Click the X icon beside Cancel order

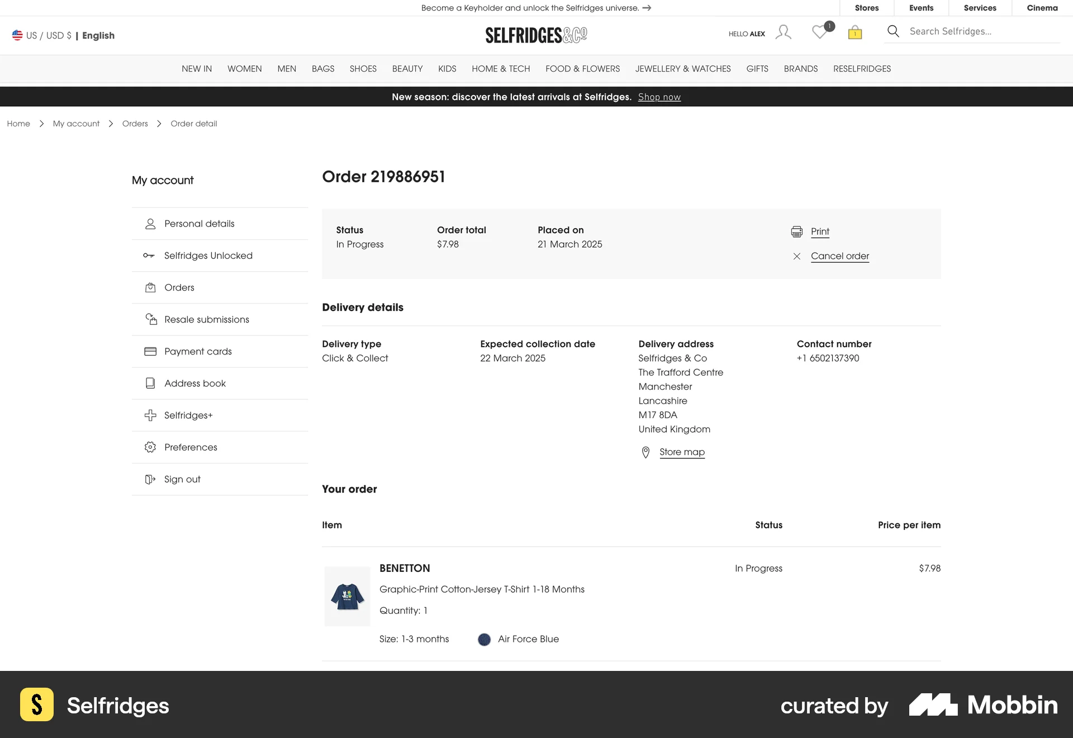tap(796, 256)
